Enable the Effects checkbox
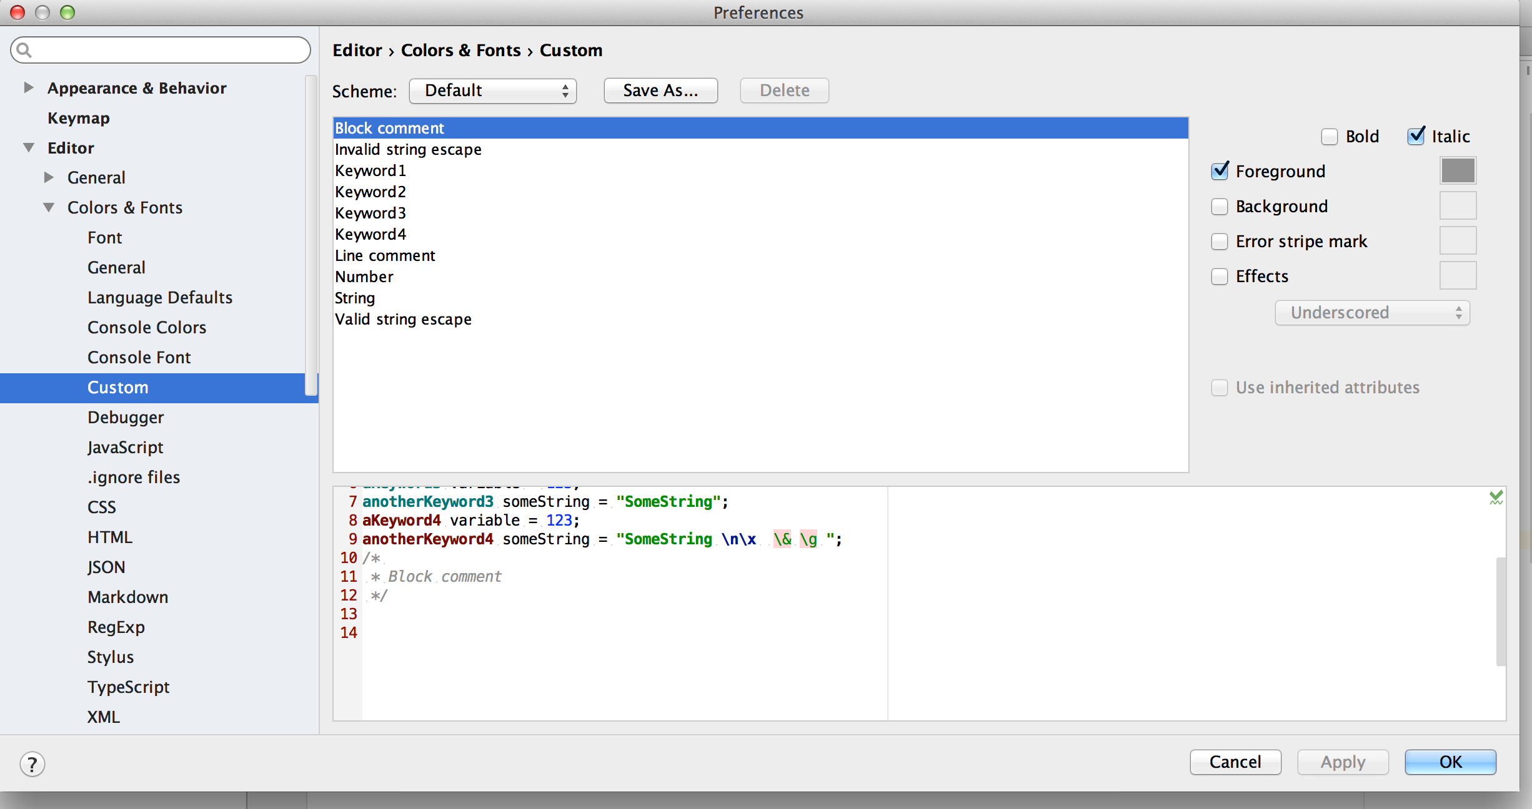The height and width of the screenshot is (809, 1532). tap(1220, 277)
